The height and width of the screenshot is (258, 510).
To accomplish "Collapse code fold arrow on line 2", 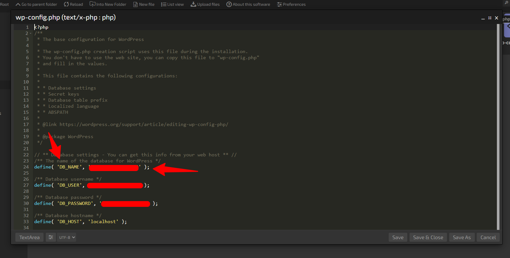I will click(x=31, y=34).
